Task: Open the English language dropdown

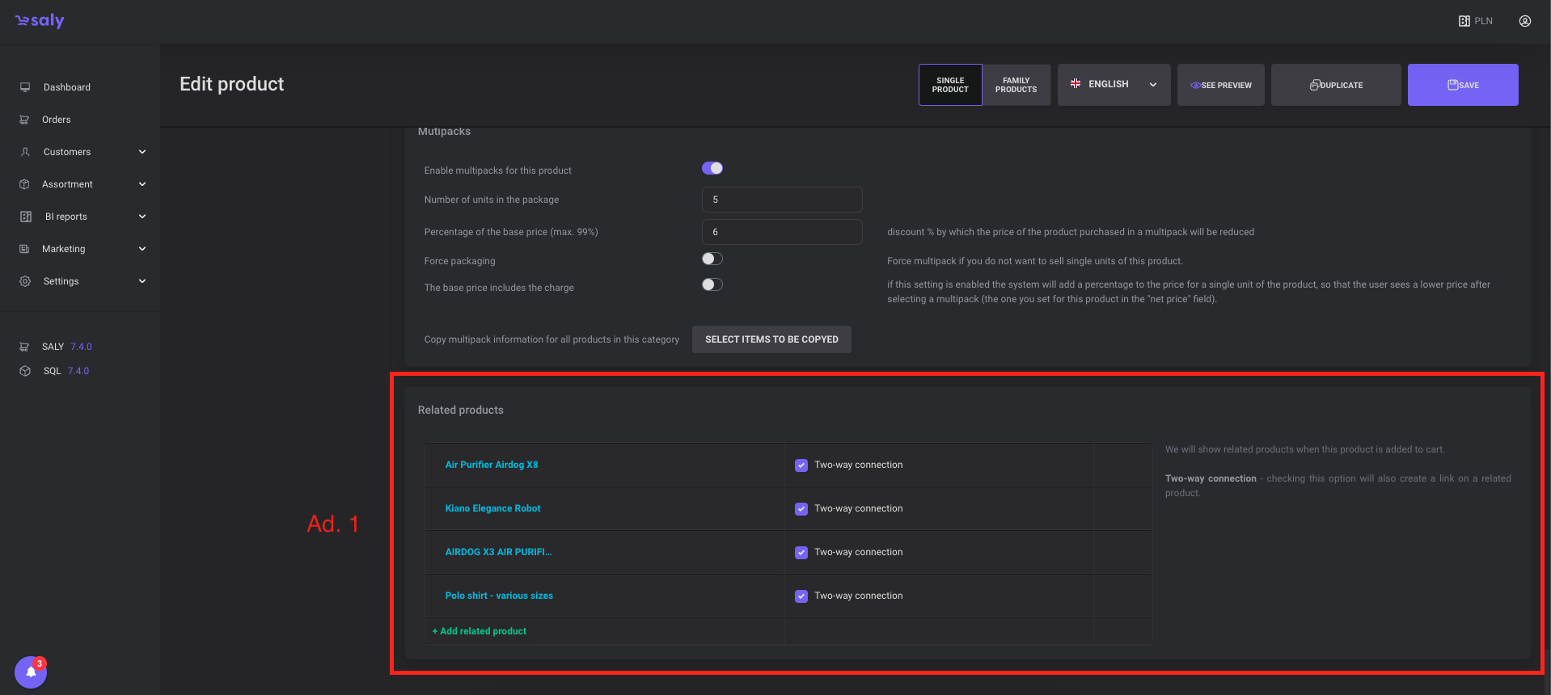Action: click(x=1114, y=85)
